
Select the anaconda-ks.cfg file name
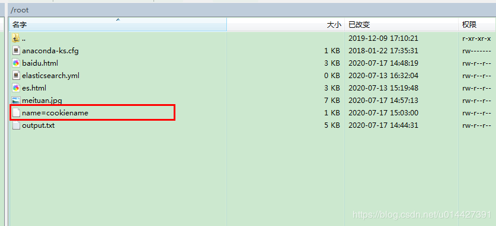(x=50, y=50)
